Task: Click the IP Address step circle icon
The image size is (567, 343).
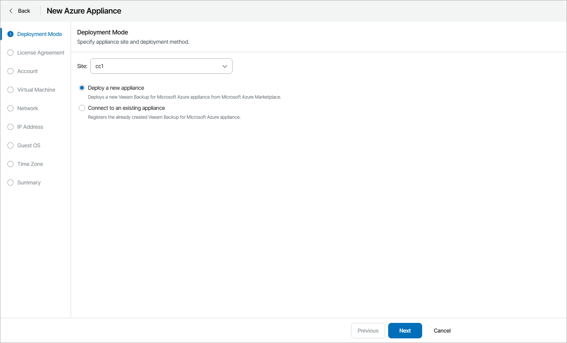Action: coord(10,127)
